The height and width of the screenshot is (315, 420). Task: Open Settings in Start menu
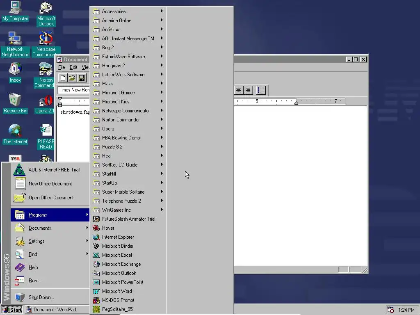point(50,241)
